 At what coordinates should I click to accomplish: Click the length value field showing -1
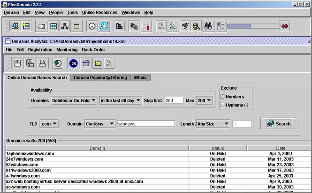click(242, 124)
